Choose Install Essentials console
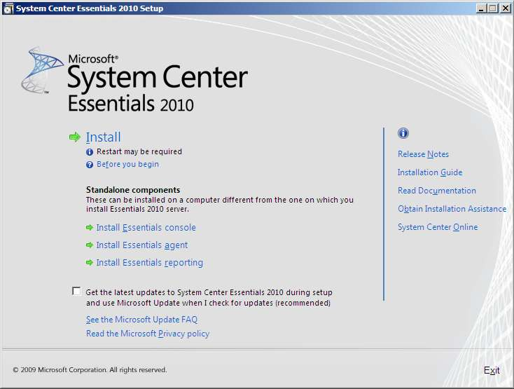Screen dimensions: 514x389 [146, 228]
